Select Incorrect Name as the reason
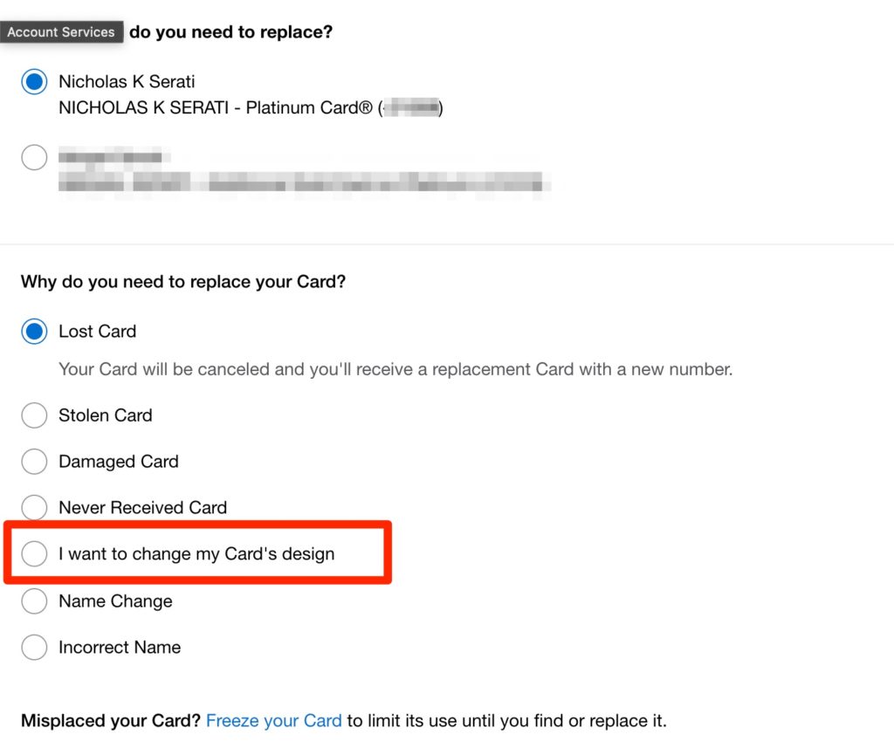894x755 pixels. [x=34, y=647]
